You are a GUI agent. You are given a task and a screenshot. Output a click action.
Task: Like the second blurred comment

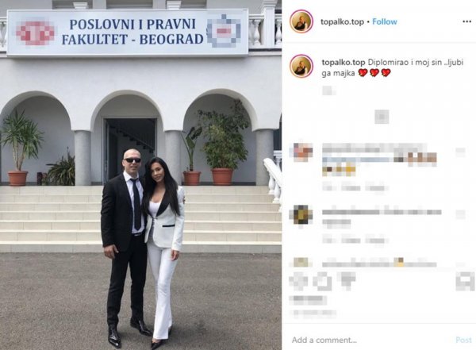460,214
